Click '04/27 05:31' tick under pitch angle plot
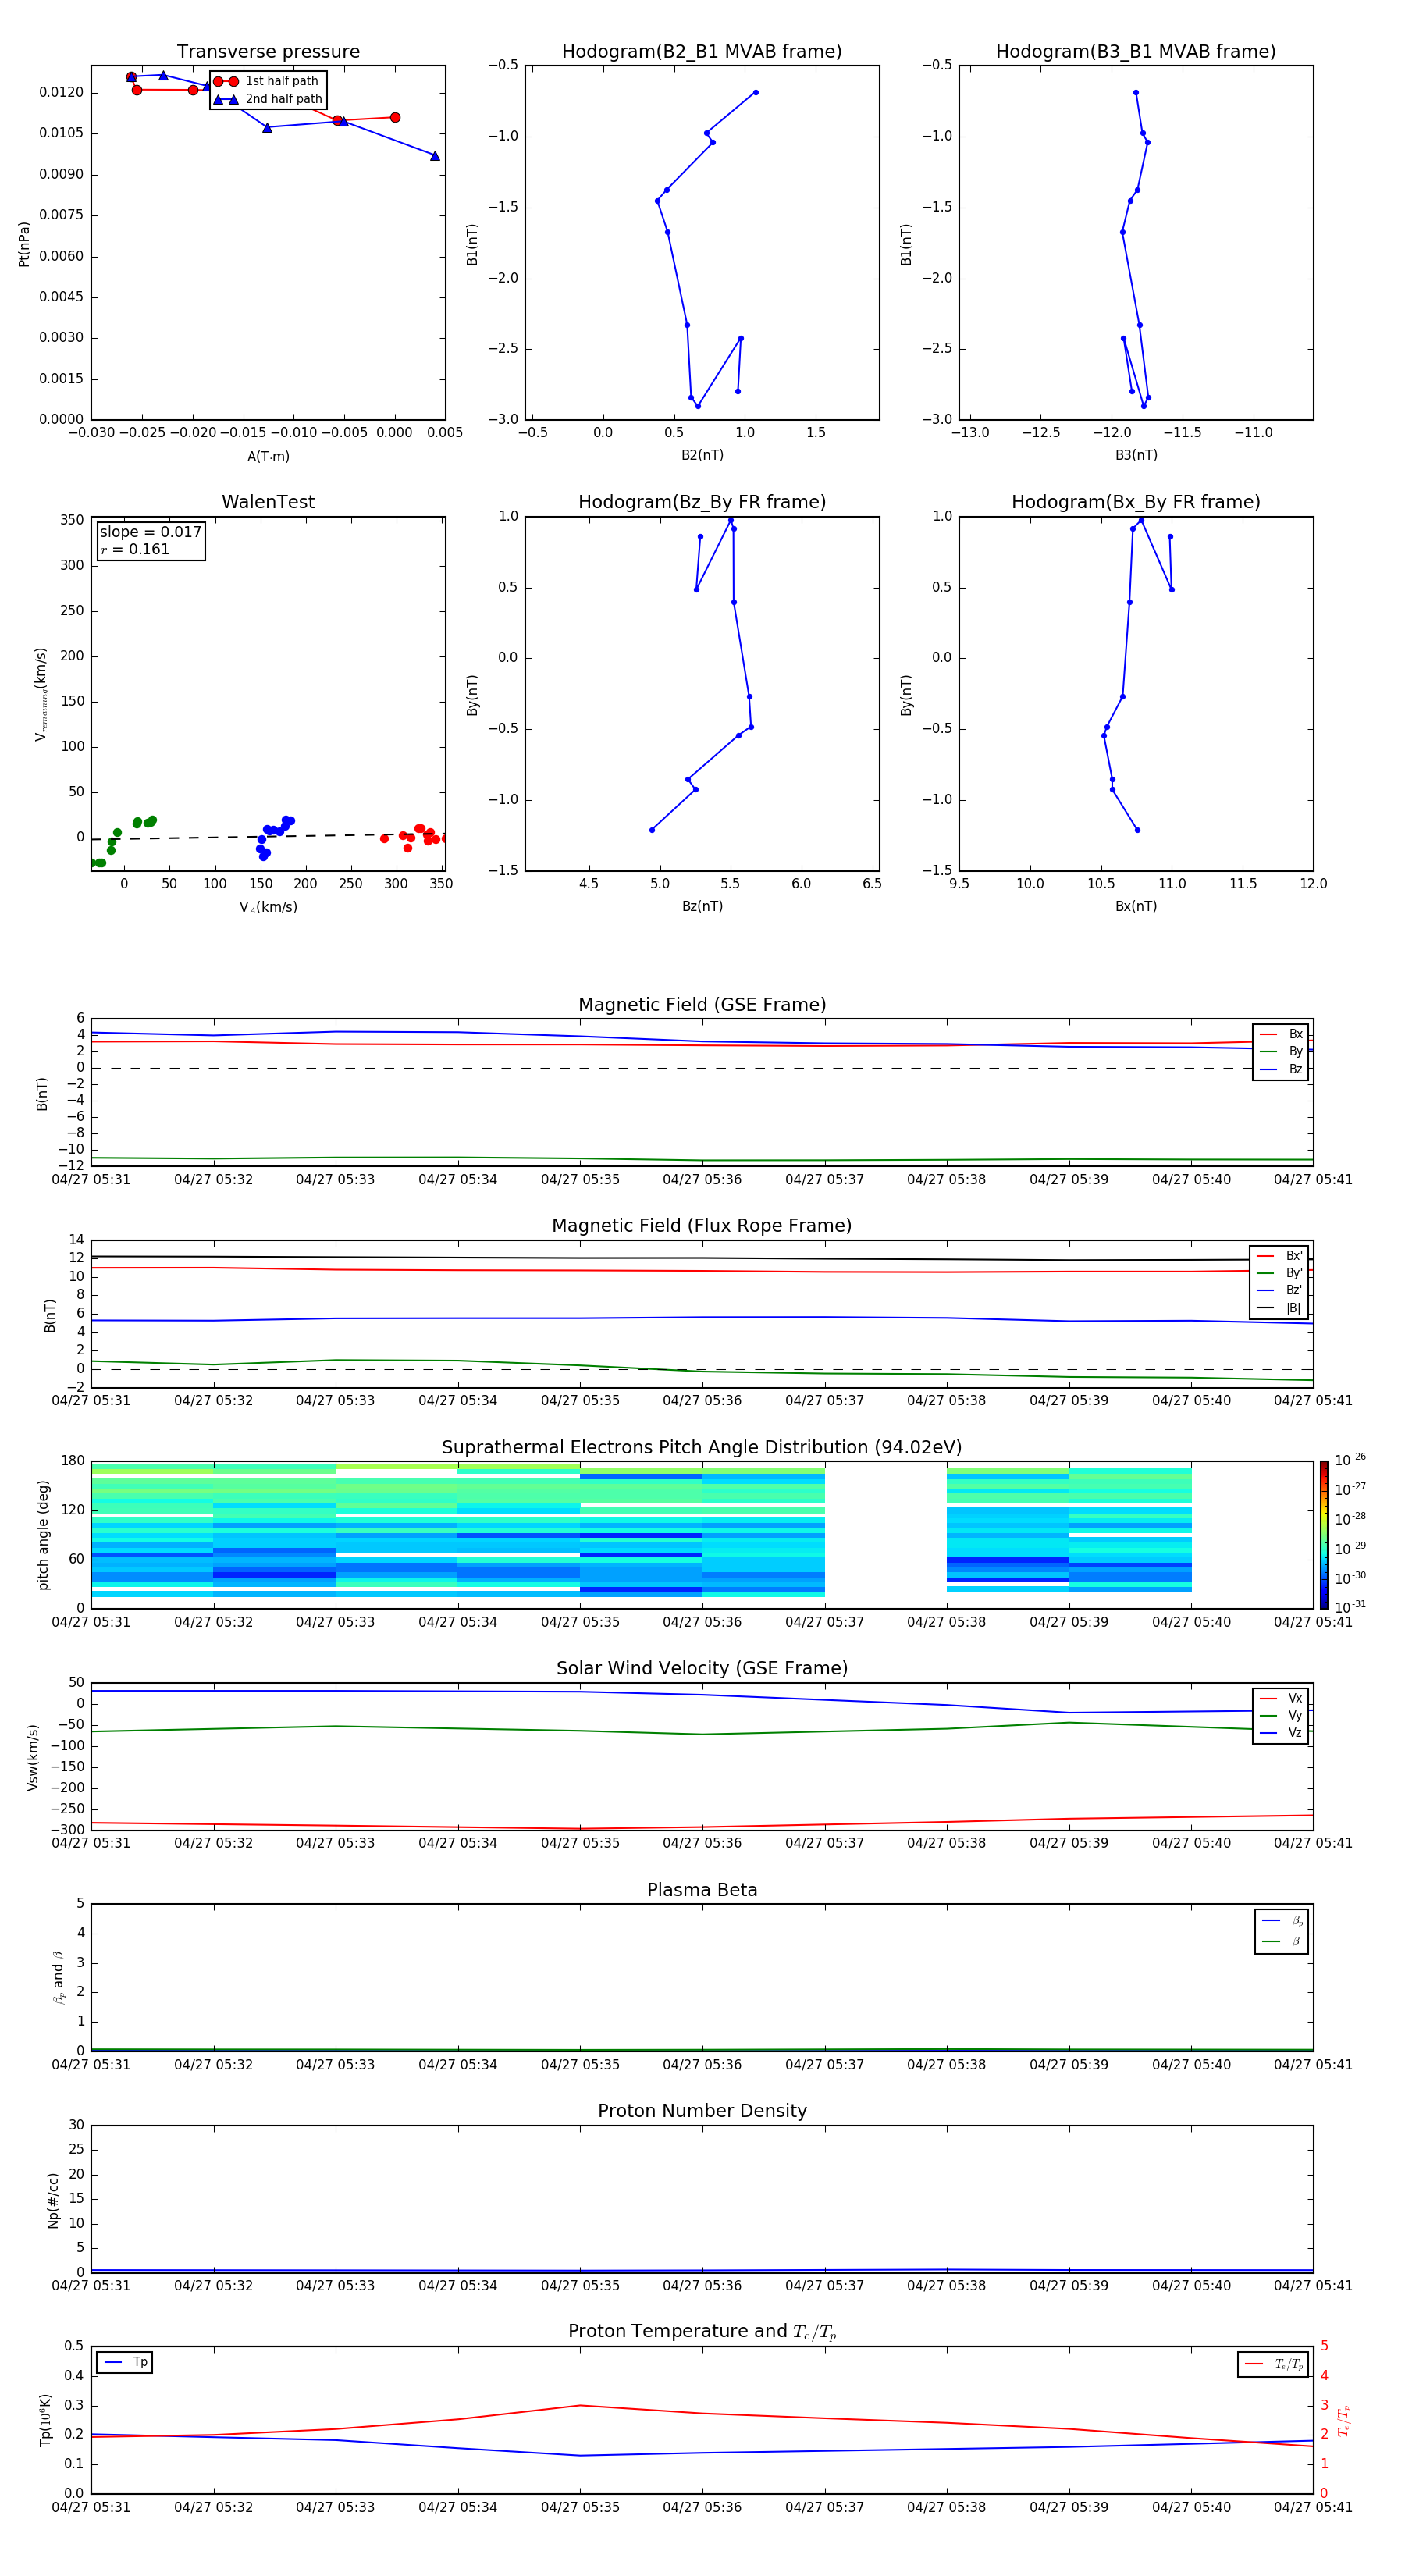The image size is (1405, 2576). (x=91, y=1622)
